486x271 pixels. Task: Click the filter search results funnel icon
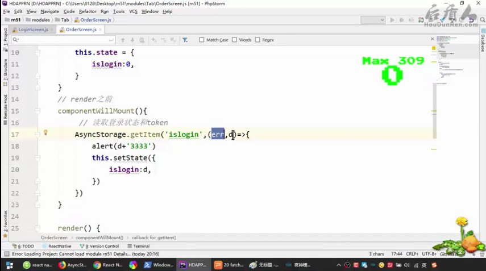click(185, 40)
